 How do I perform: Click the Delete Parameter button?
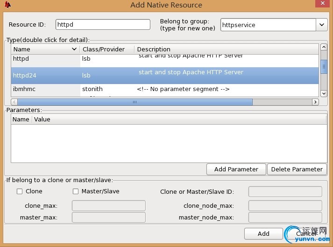pyautogui.click(x=297, y=169)
